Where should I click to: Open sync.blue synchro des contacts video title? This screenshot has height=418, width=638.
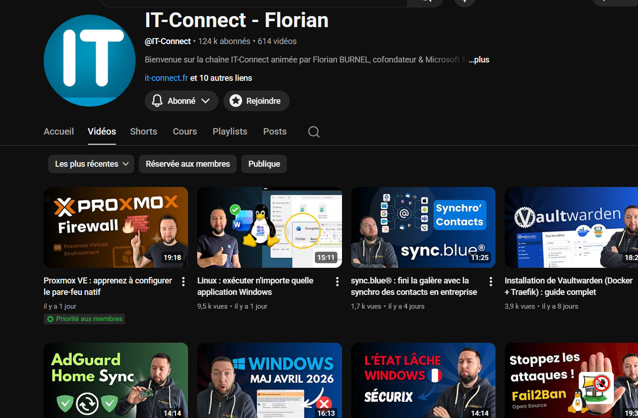point(414,286)
